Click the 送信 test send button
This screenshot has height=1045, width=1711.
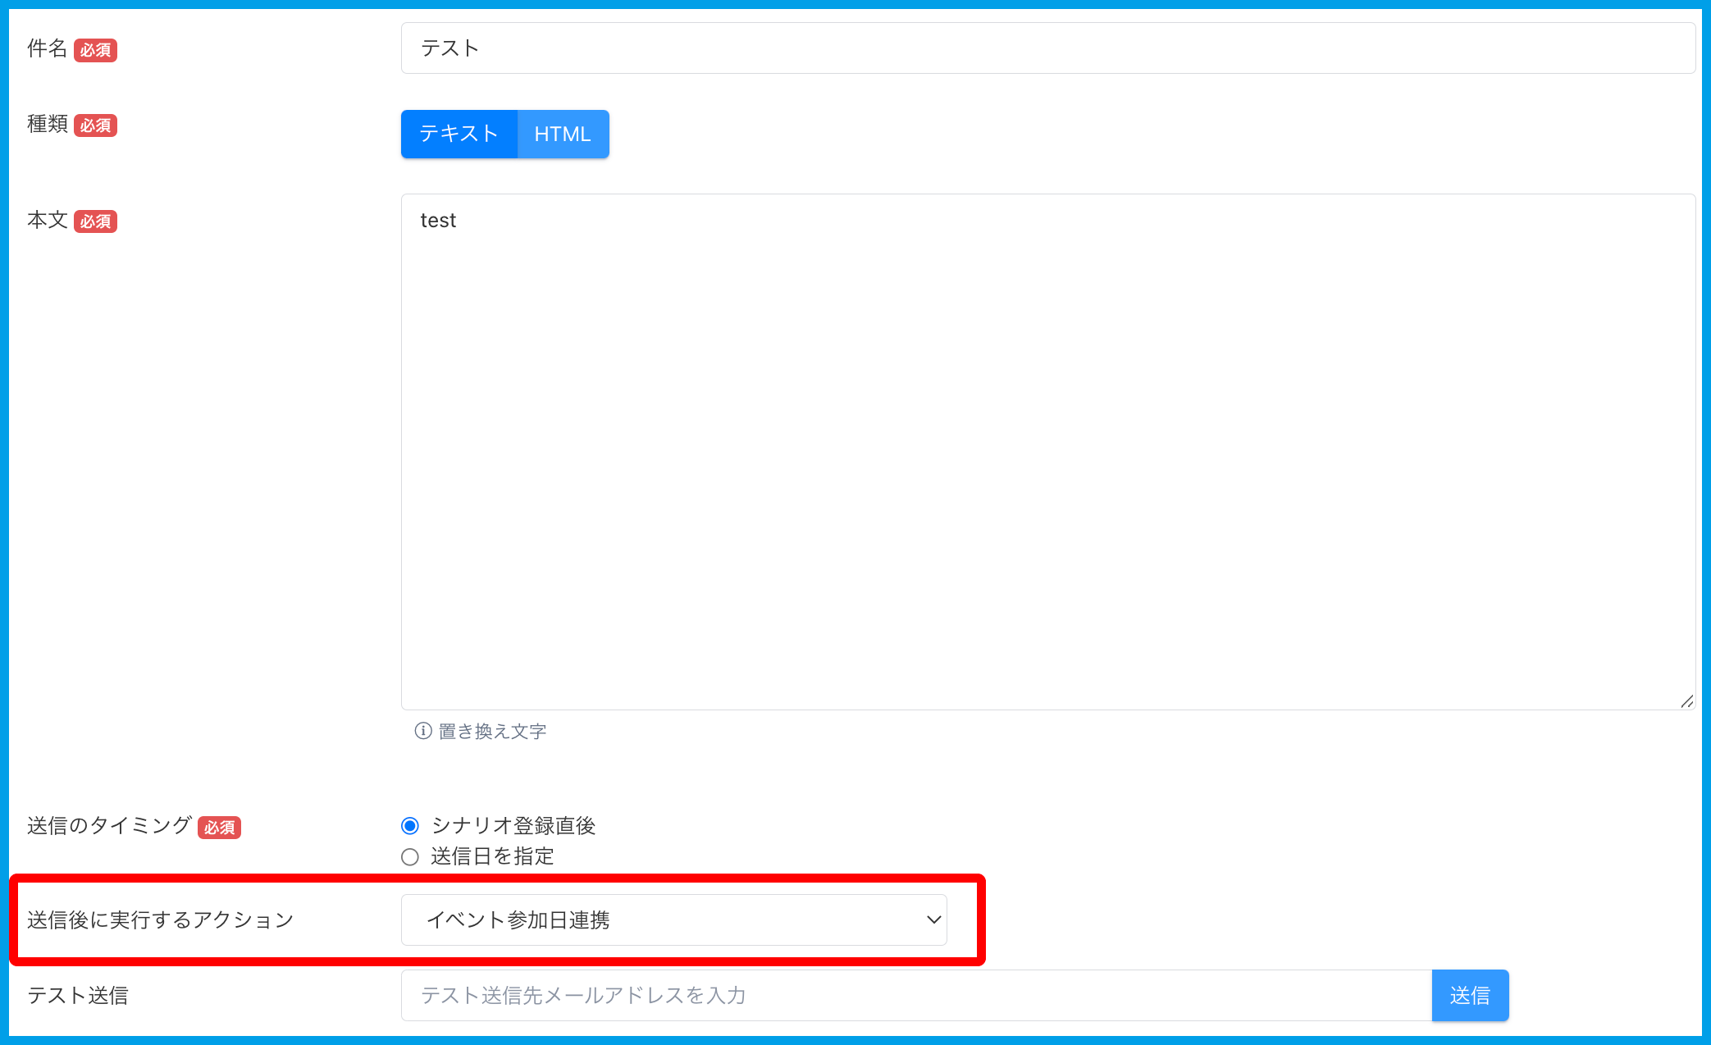coord(1469,995)
